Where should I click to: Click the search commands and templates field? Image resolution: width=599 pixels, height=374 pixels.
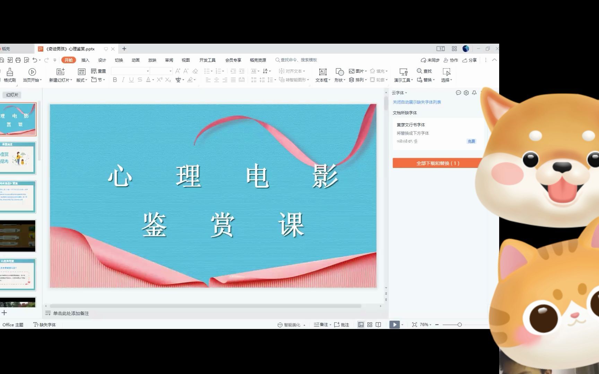tap(296, 60)
